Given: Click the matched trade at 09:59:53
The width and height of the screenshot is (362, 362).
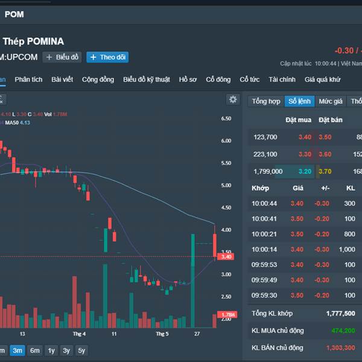Looking at the screenshot, I should pyautogui.click(x=305, y=265).
